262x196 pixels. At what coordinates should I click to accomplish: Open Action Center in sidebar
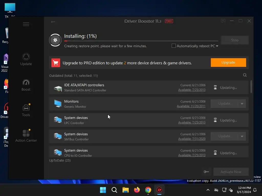pyautogui.click(x=26, y=136)
